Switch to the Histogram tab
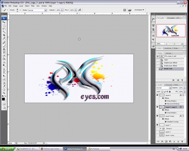The height and width of the screenshot is (151, 189). (171, 18)
